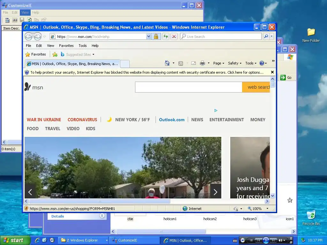
Task: Add page to Favorites bar icon
Action: tap(55, 55)
